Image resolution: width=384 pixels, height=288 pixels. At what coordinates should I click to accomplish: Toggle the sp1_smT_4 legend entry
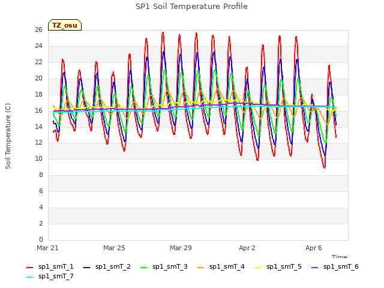click(221, 266)
